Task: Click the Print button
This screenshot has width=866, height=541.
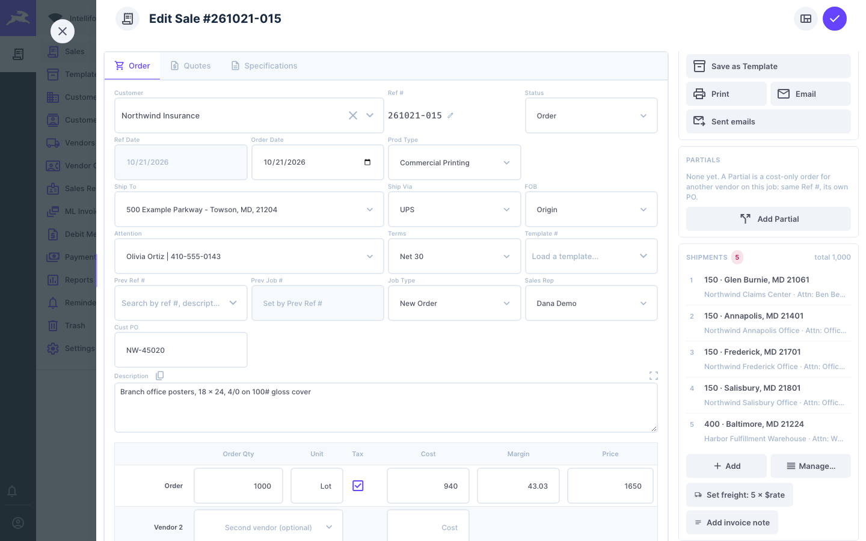Action: (726, 94)
